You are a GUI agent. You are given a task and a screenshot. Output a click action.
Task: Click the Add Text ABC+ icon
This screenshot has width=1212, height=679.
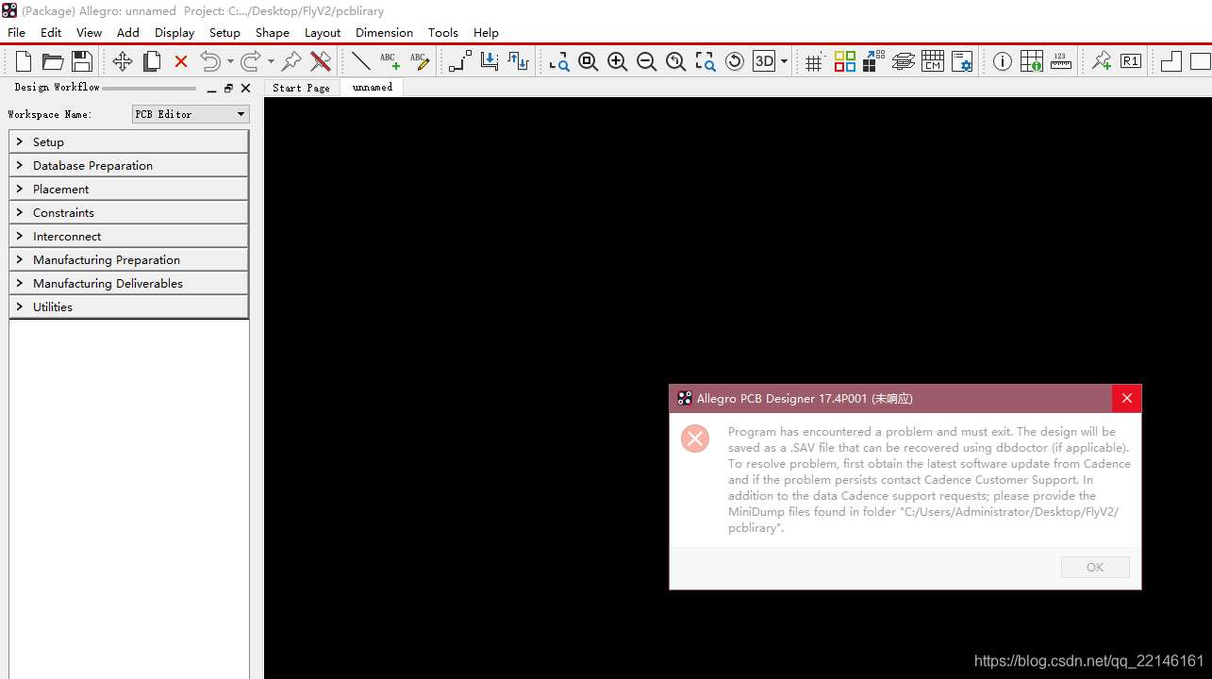(390, 61)
